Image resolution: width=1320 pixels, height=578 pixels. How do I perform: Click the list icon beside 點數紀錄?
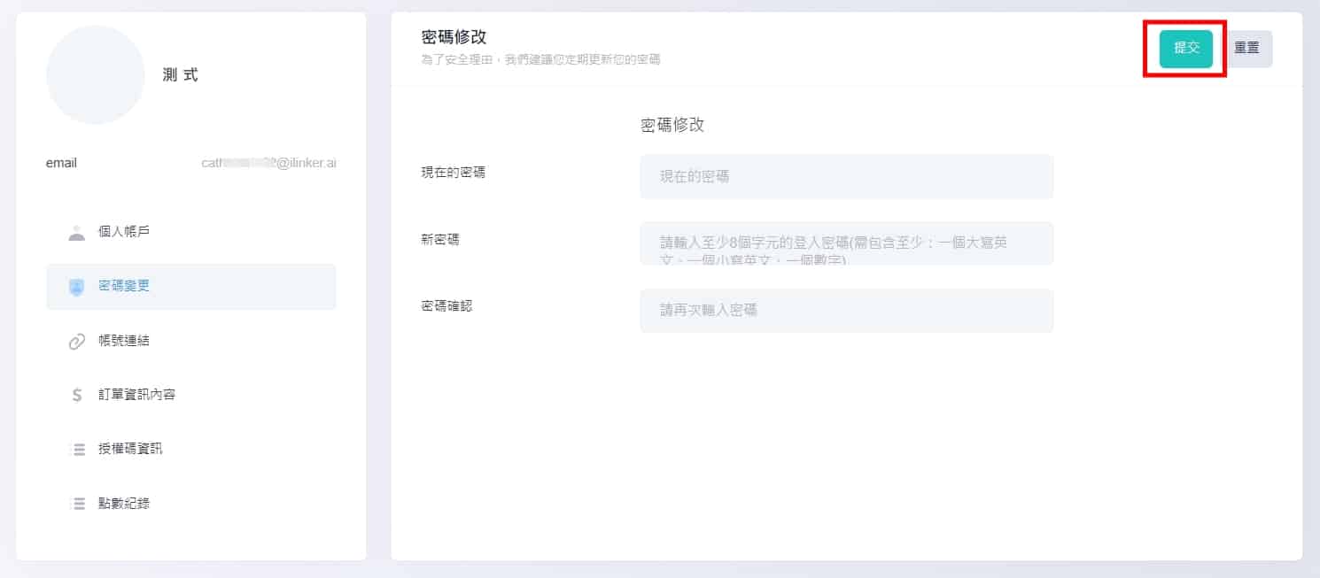tap(78, 503)
